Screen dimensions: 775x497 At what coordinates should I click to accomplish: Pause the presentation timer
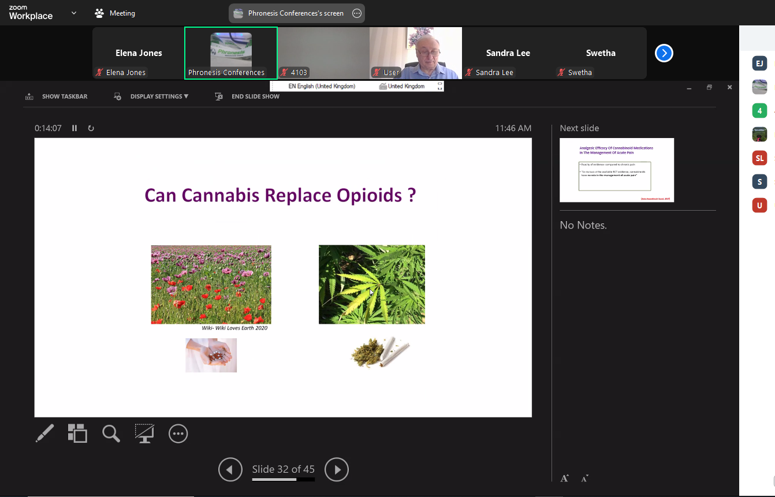point(74,128)
